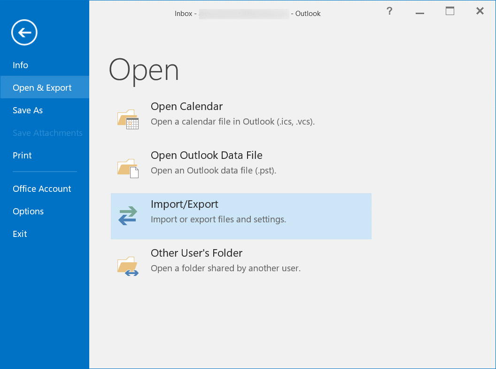
Task: Maximize the Outlook window
Action: point(450,11)
